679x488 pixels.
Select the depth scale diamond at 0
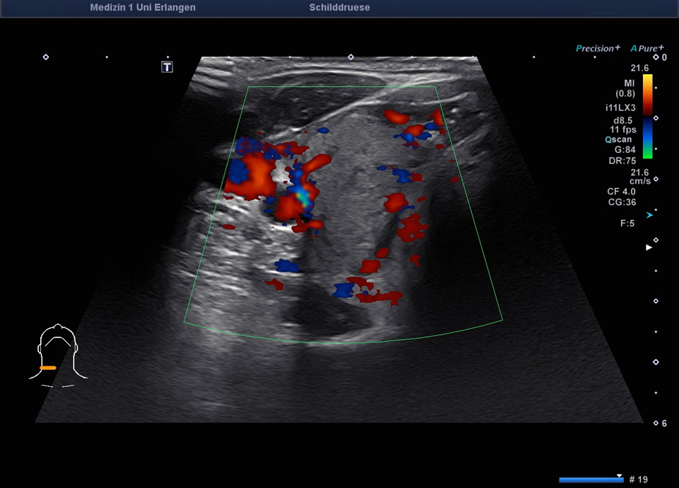(x=656, y=57)
